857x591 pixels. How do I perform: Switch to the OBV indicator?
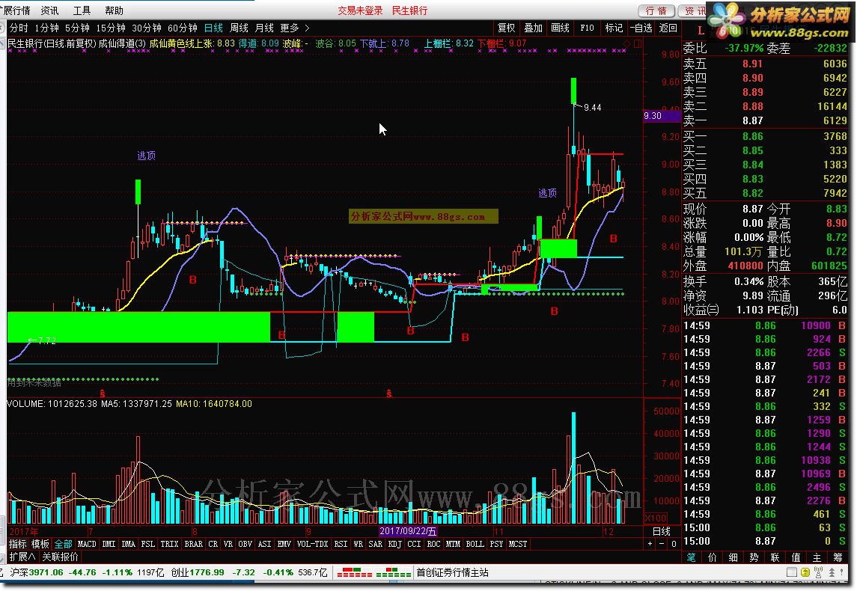245,544
